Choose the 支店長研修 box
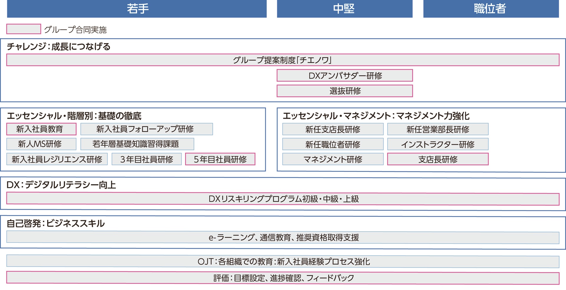Viewport: 566px width, 290px height. coord(438,159)
